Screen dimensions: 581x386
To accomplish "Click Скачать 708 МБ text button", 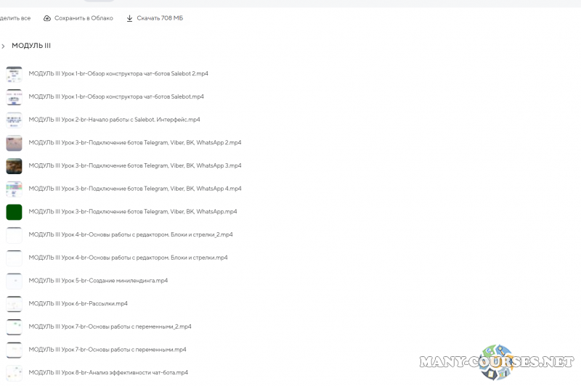I will pos(160,18).
